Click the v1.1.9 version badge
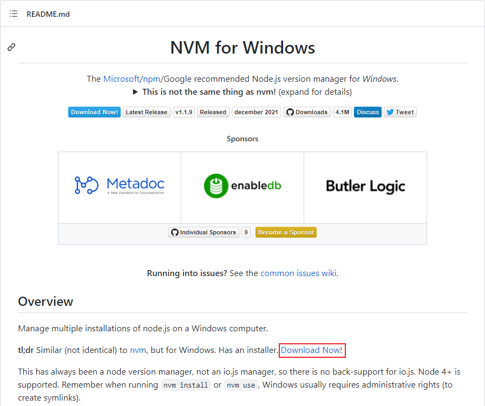 [x=183, y=112]
